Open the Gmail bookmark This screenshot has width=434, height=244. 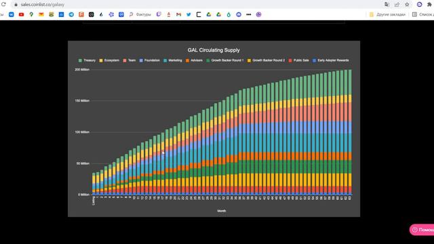(178, 14)
